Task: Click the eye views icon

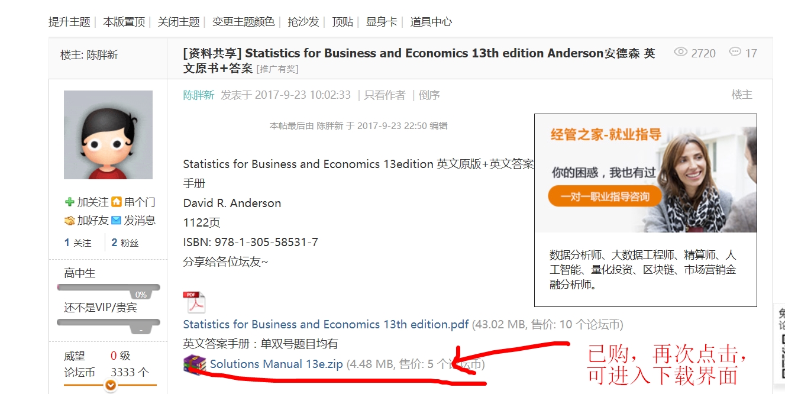Action: point(681,53)
